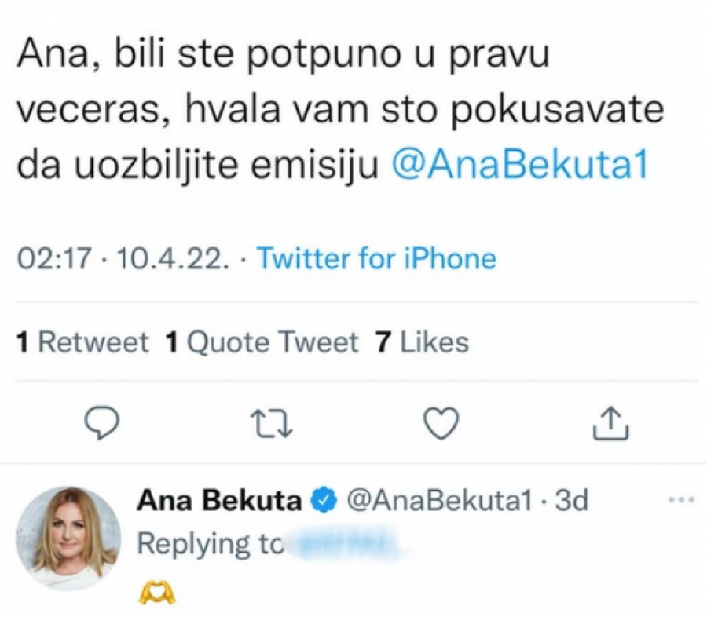The height and width of the screenshot is (617, 707).
Task: Click the Twitter for iPhone source link
Action: [379, 259]
